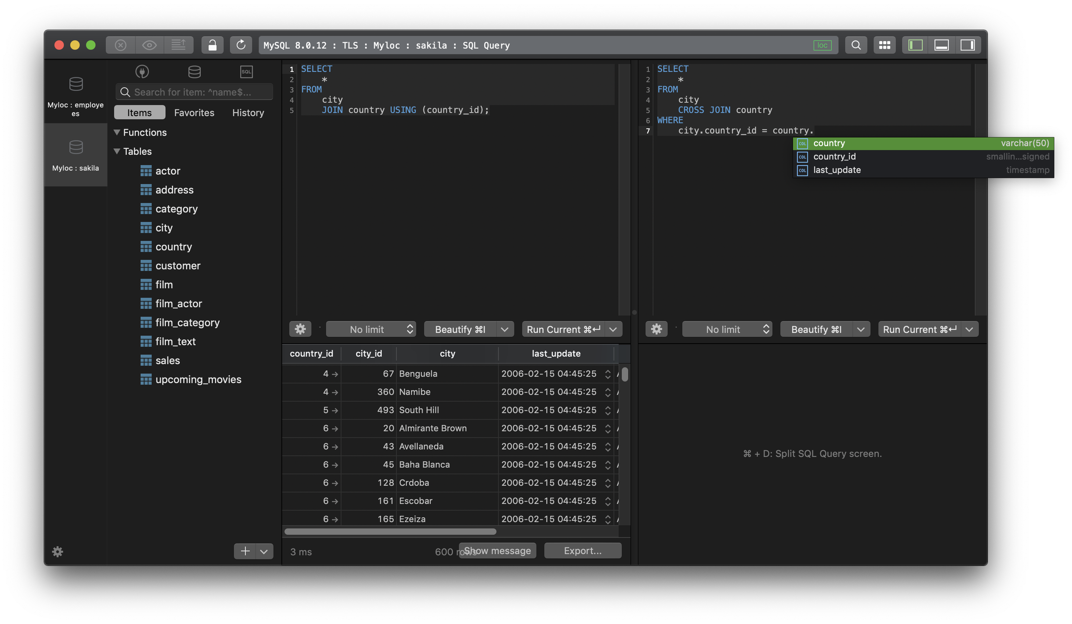Image resolution: width=1072 pixels, height=624 pixels.
Task: Click the Export... button
Action: 582,551
